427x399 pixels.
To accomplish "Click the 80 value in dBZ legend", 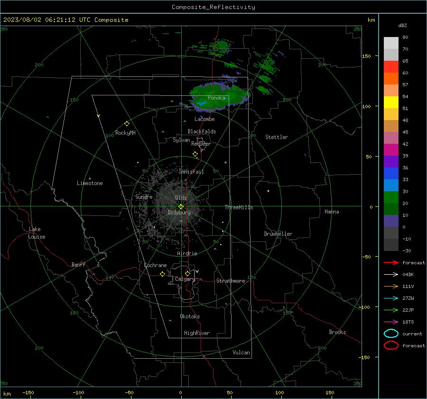I will click(405, 37).
